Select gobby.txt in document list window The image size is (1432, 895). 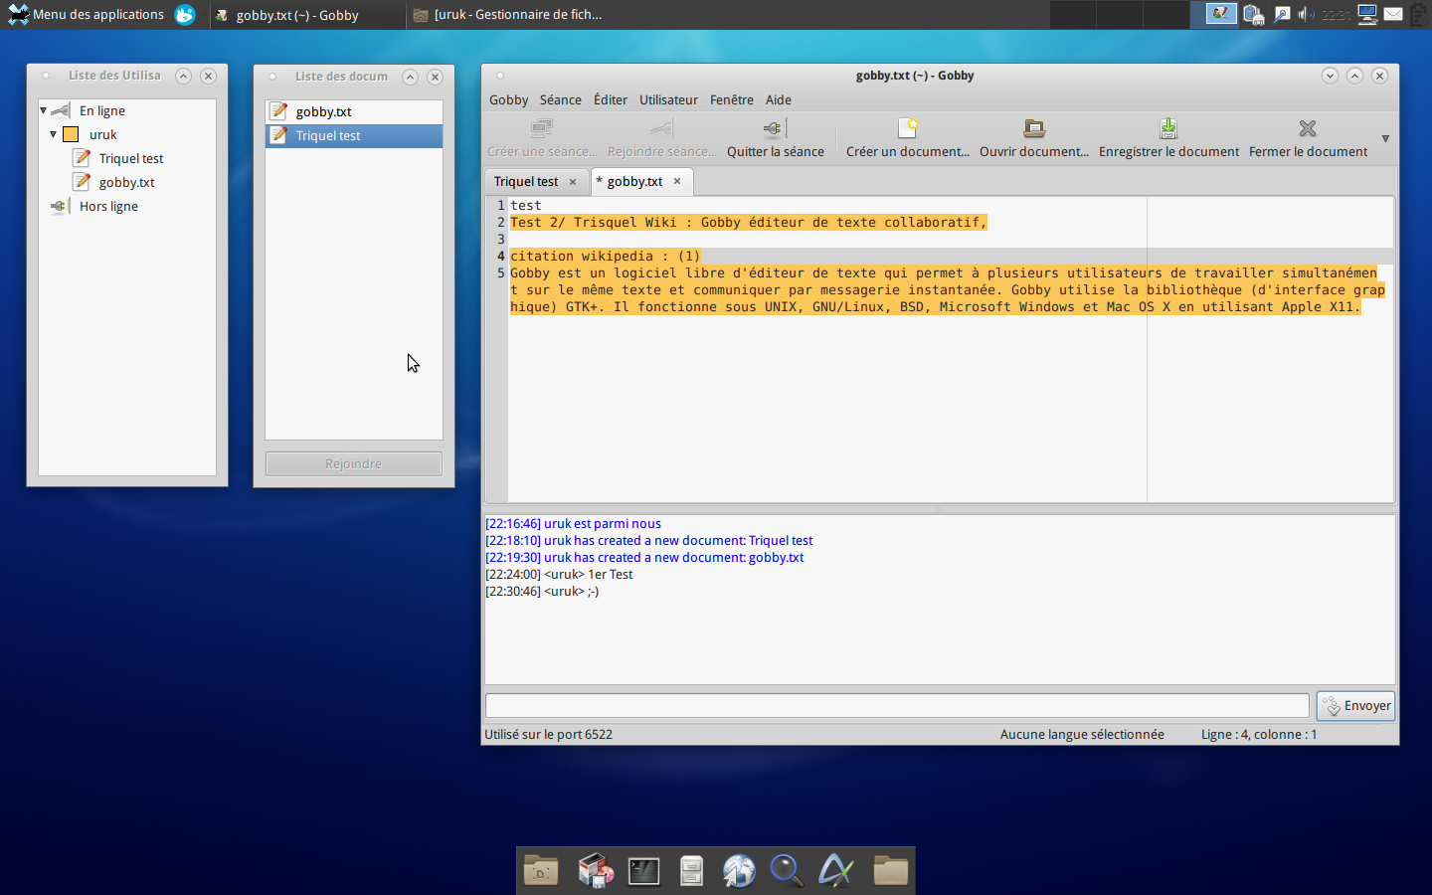click(354, 111)
